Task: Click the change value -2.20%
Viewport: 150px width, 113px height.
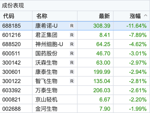Action: [x=138, y=100]
